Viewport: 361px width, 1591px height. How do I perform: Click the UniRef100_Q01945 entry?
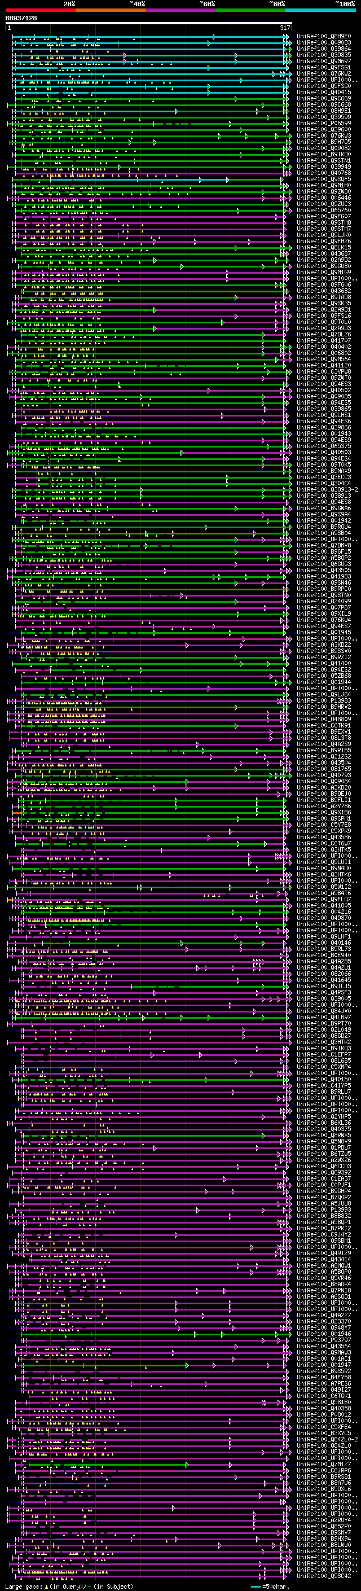point(324,632)
